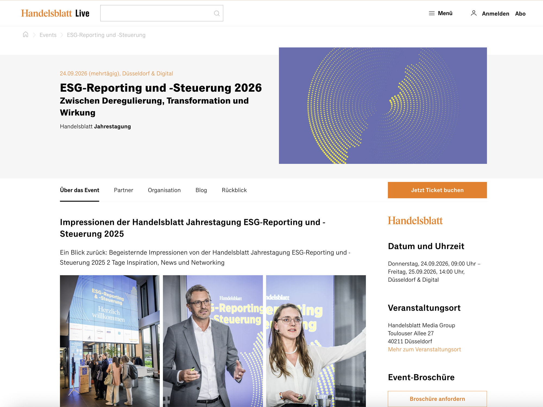Open the Organisation tab
Image resolution: width=543 pixels, height=407 pixels.
point(164,190)
